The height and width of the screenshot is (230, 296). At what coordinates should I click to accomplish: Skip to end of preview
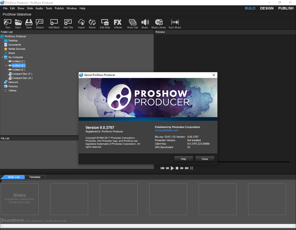[x=187, y=168]
